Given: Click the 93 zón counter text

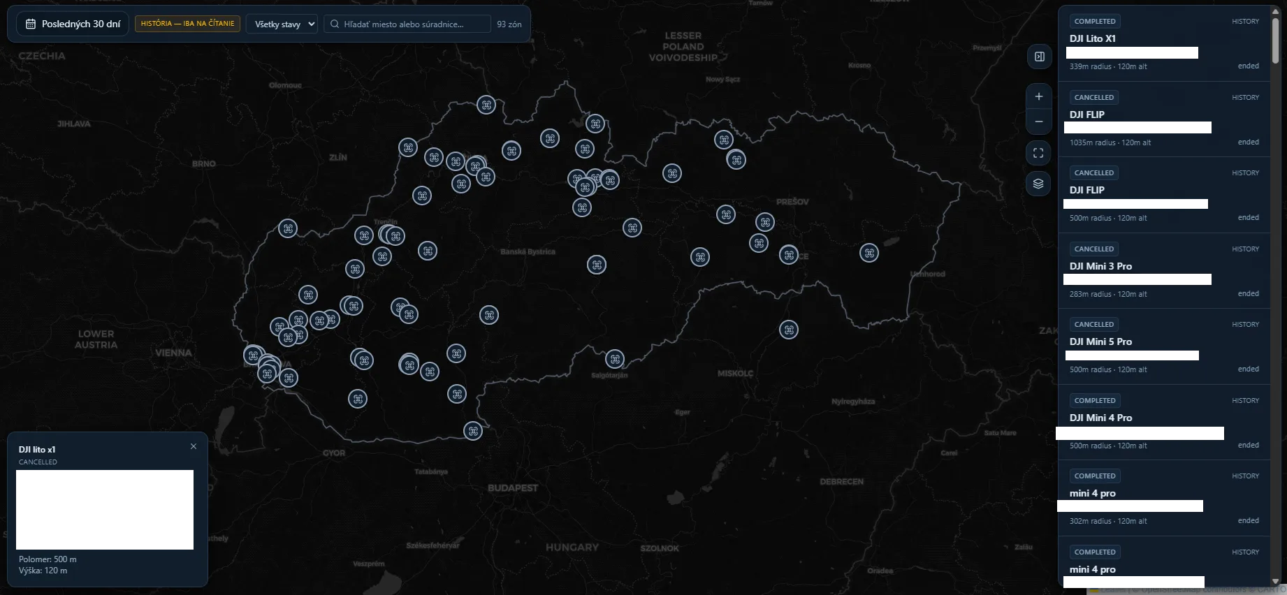Looking at the screenshot, I should 509,24.
